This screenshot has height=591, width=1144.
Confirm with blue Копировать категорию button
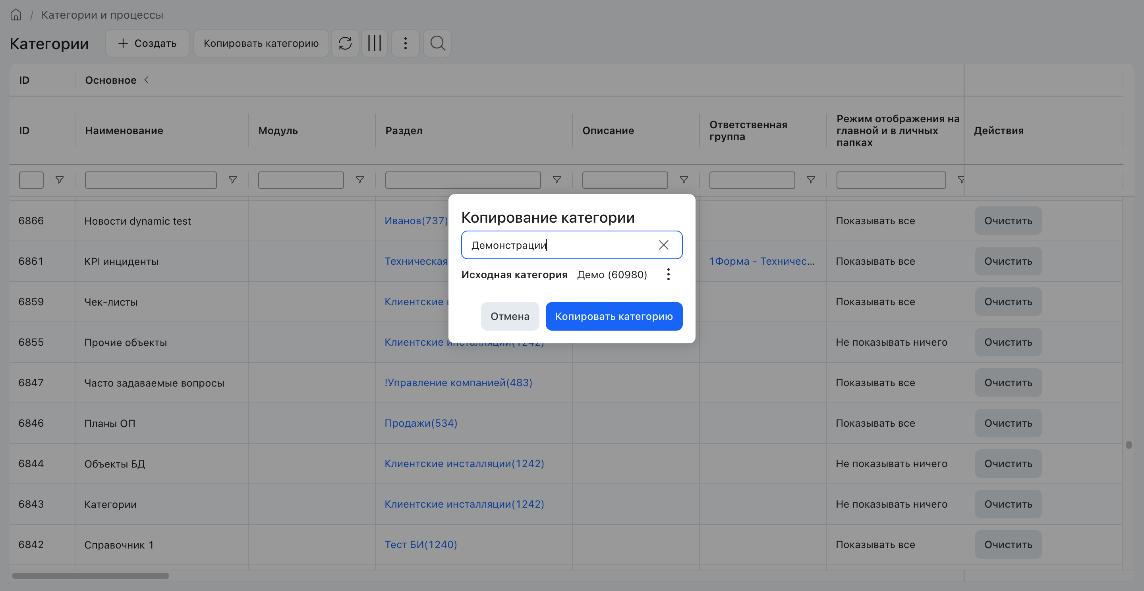click(614, 316)
